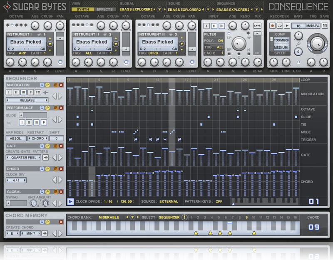The height and width of the screenshot is (260, 333).
Task: Copy the Modulation sequence with C button
Action: pos(42,85)
